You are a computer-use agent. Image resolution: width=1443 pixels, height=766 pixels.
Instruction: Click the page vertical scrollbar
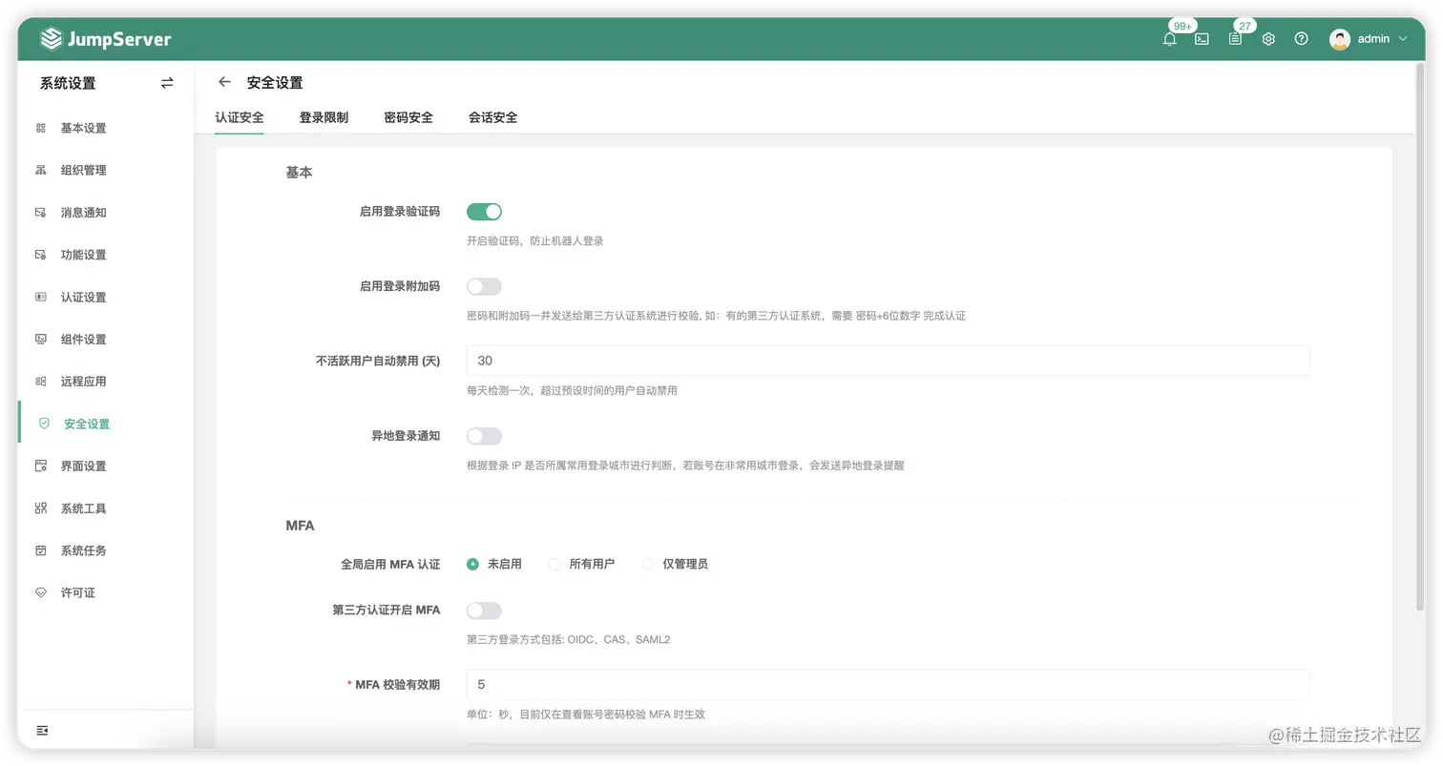1419,339
